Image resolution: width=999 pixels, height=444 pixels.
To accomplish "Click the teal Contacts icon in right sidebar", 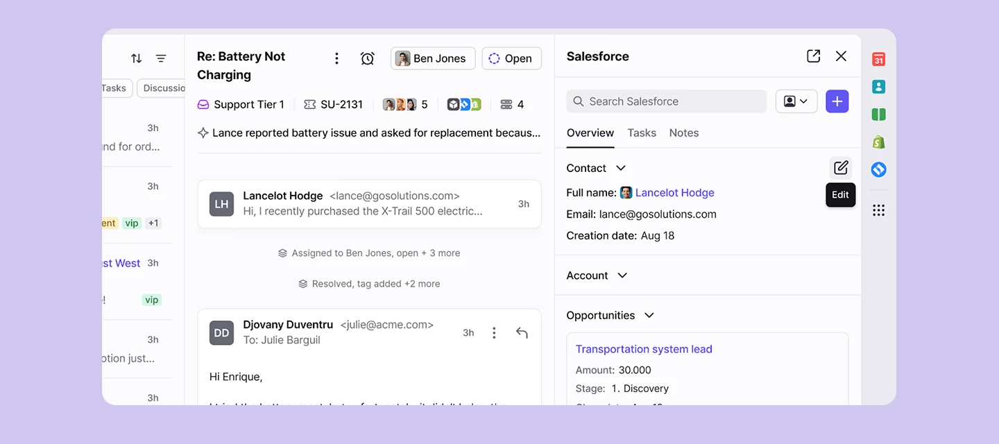I will click(x=878, y=86).
